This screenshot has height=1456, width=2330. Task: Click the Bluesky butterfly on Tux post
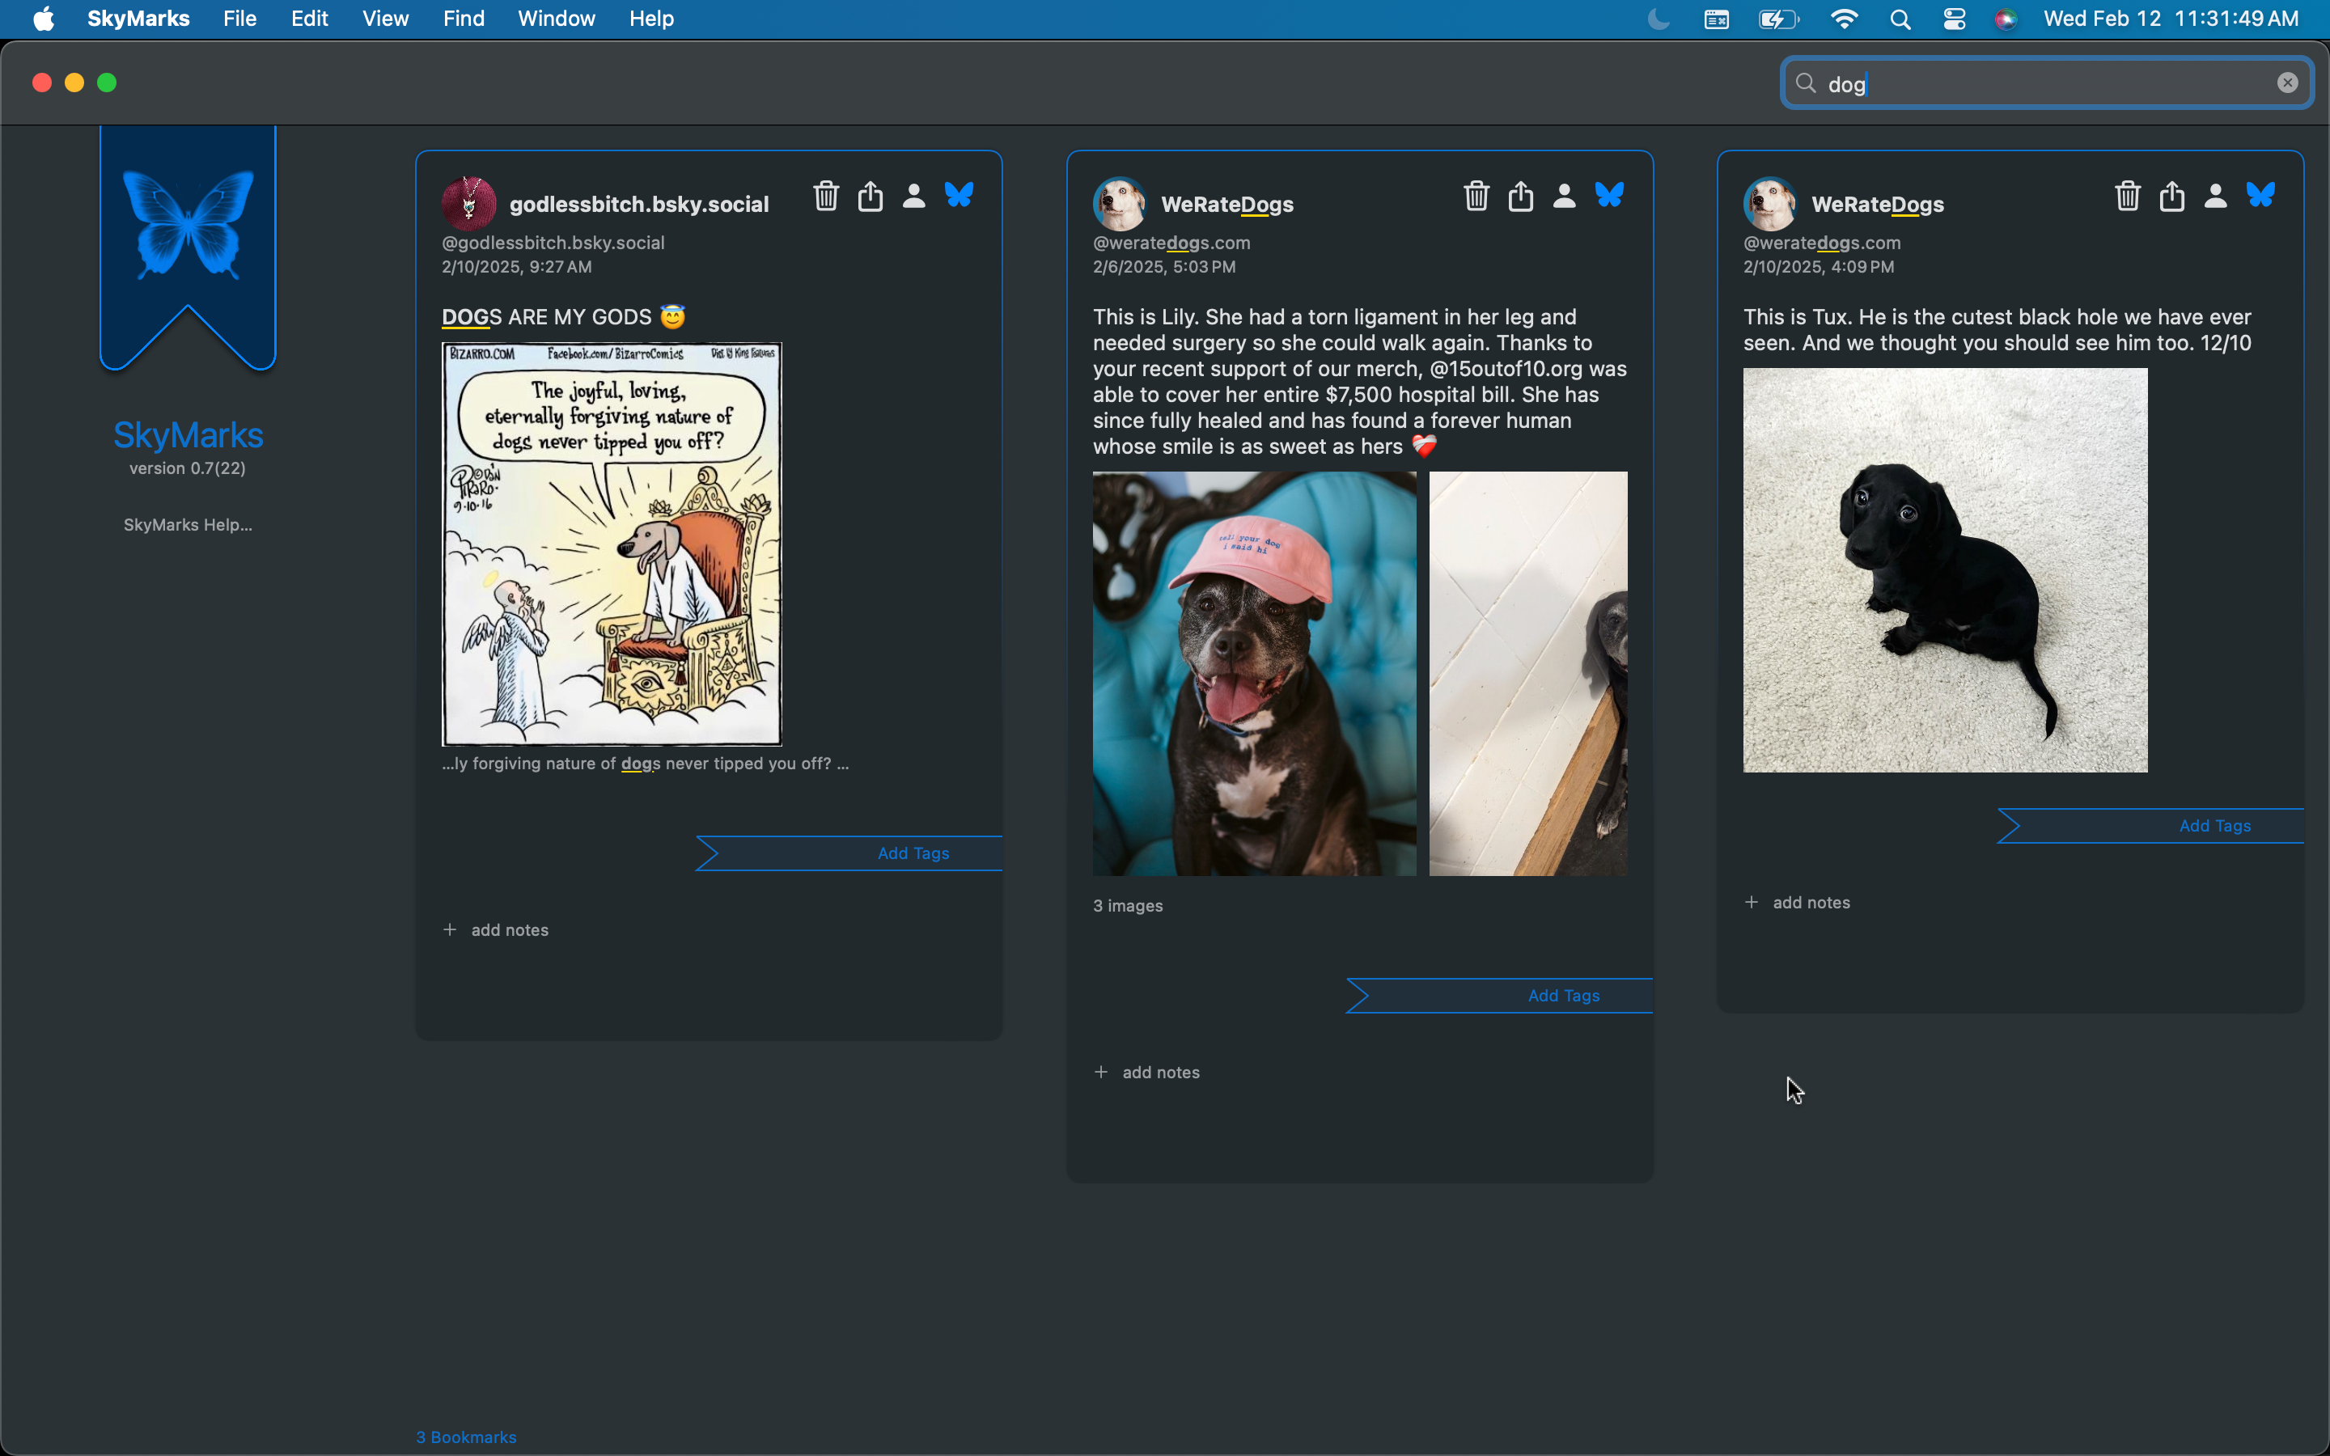pyautogui.click(x=2260, y=194)
